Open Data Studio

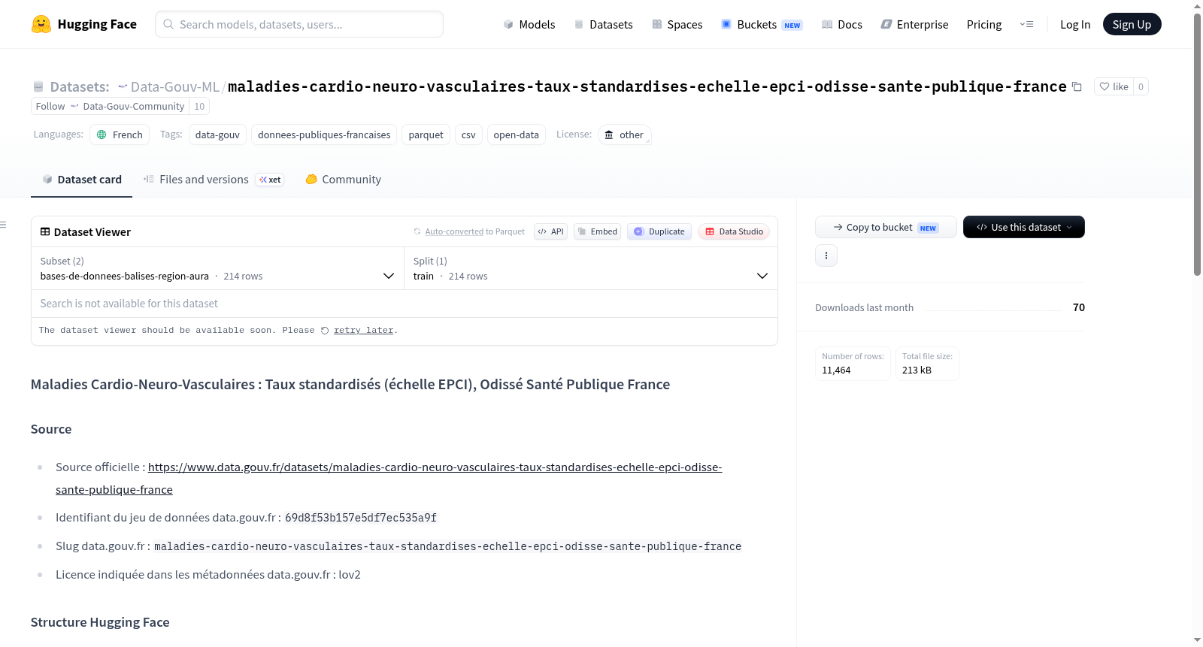[x=734, y=231]
